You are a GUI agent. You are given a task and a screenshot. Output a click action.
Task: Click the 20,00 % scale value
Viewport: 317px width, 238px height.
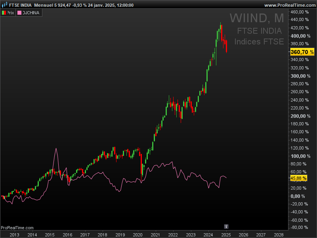[x=298, y=188]
